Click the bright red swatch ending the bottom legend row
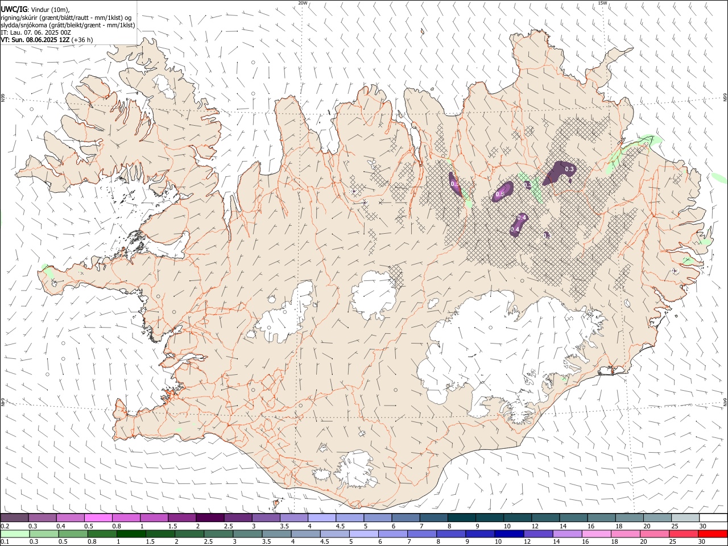The image size is (728, 546). [x=713, y=534]
